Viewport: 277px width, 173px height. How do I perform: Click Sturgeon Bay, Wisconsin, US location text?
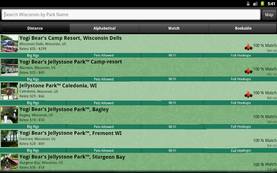click(x=41, y=163)
